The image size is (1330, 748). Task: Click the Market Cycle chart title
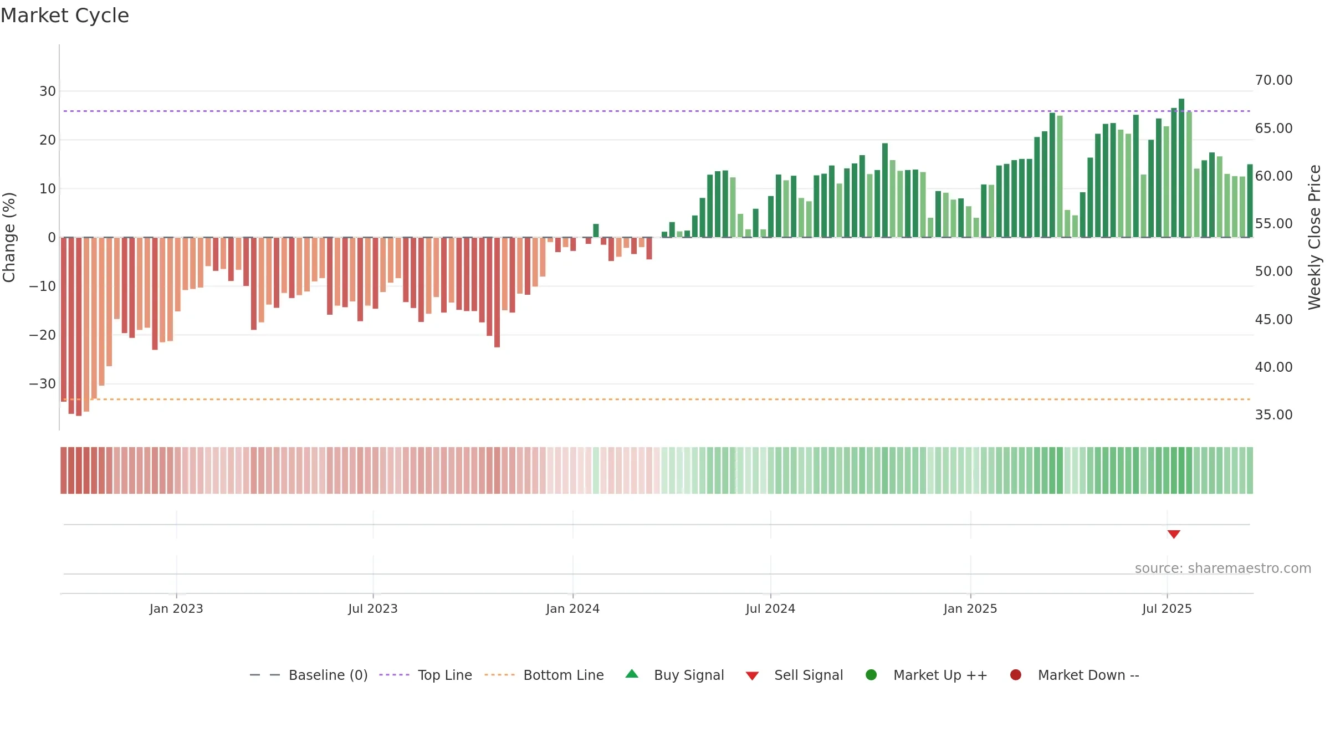click(x=65, y=16)
